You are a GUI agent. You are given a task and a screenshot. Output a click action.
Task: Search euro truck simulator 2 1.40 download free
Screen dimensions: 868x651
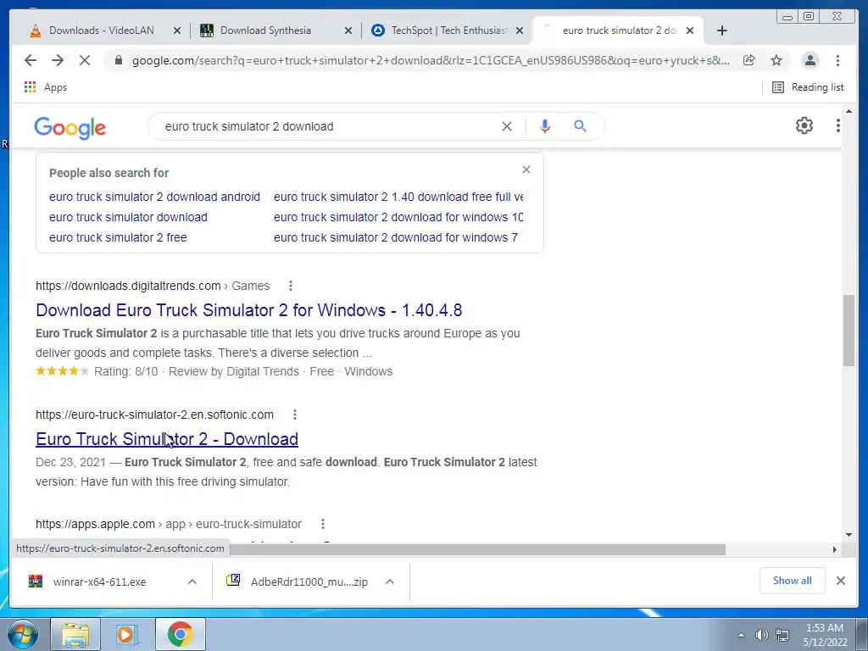point(398,197)
